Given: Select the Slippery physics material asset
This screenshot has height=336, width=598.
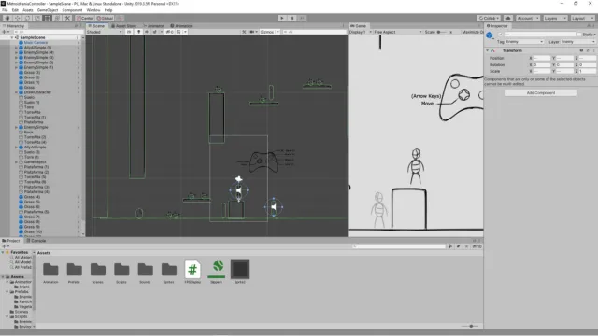Looking at the screenshot, I should click(216, 272).
